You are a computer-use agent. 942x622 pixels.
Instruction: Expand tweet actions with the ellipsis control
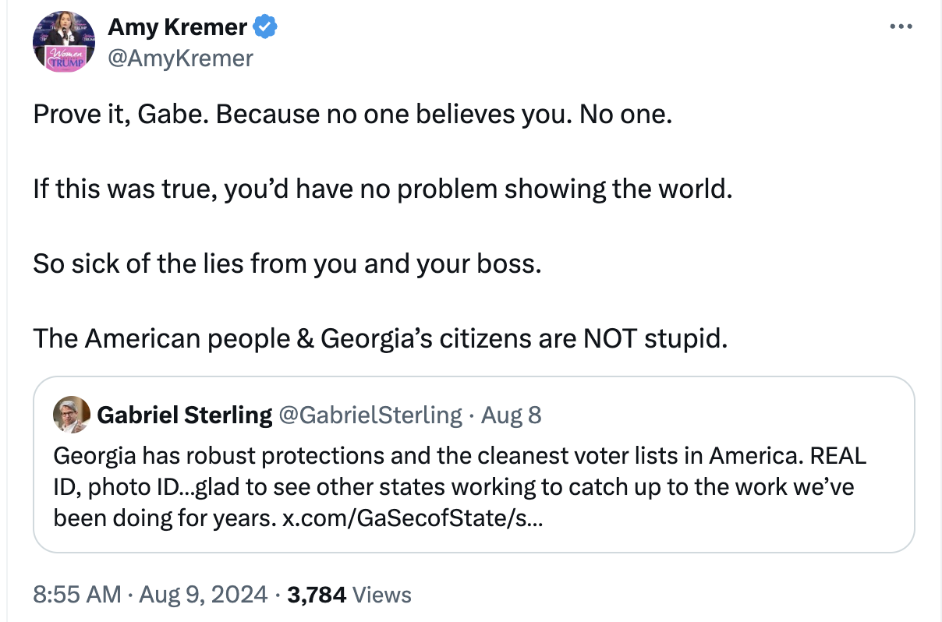901,26
